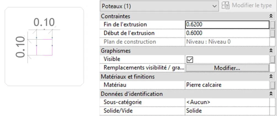Click associate parameter button for Début de l'extrusion
This screenshot has width=277, height=116.
pos(273,33)
